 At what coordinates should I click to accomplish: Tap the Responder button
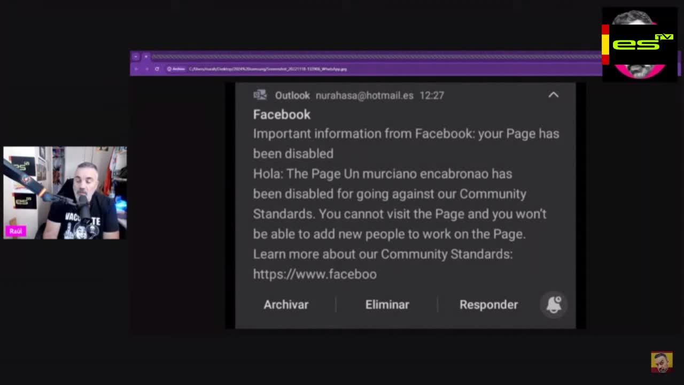(488, 304)
